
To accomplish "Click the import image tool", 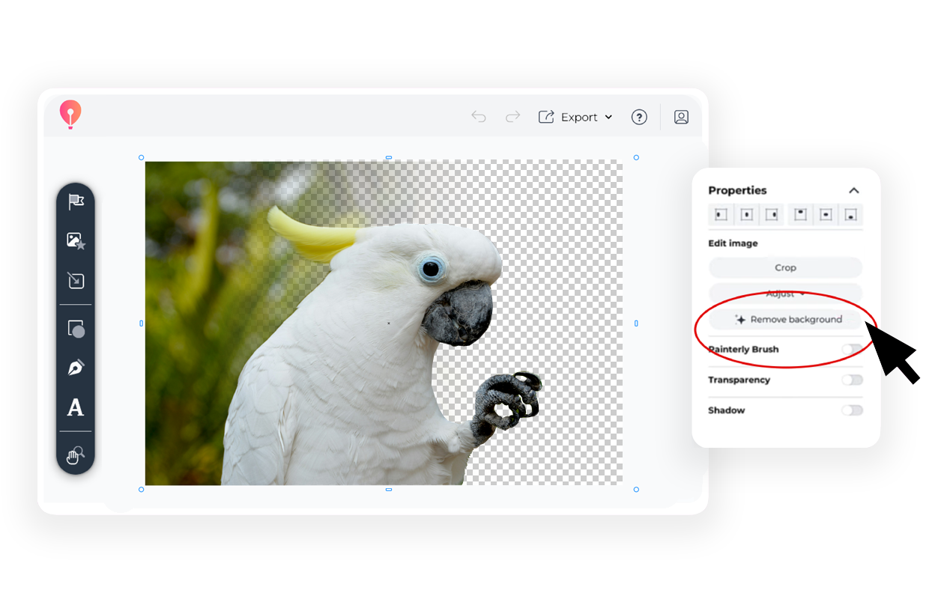I will [76, 281].
